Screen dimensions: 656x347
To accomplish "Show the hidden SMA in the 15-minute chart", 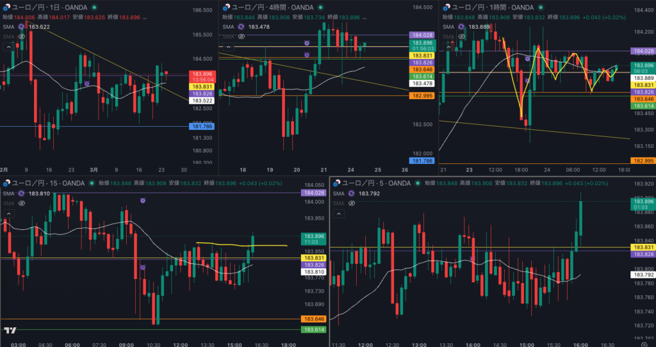I will pos(22,203).
